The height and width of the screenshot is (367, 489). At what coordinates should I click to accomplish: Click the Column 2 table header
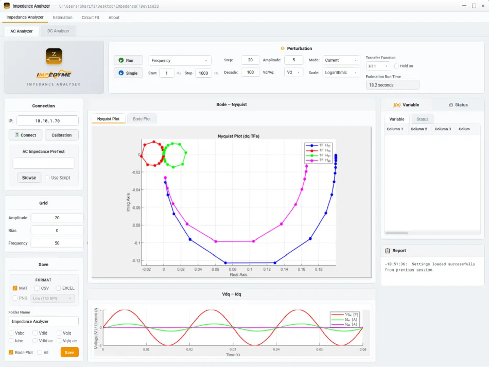[419, 129]
